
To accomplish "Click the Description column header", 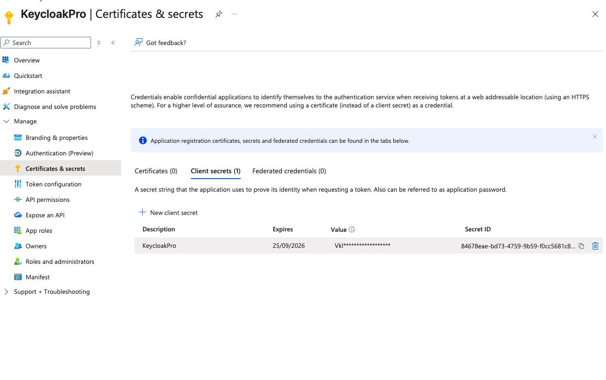I will pyautogui.click(x=159, y=229).
